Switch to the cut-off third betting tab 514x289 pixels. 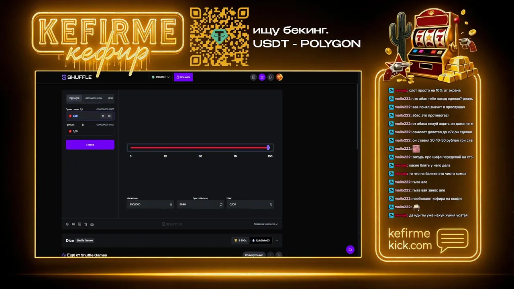click(110, 98)
